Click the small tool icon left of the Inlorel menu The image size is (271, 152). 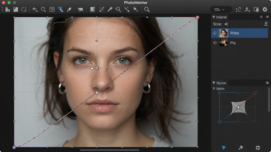(x=261, y=17)
